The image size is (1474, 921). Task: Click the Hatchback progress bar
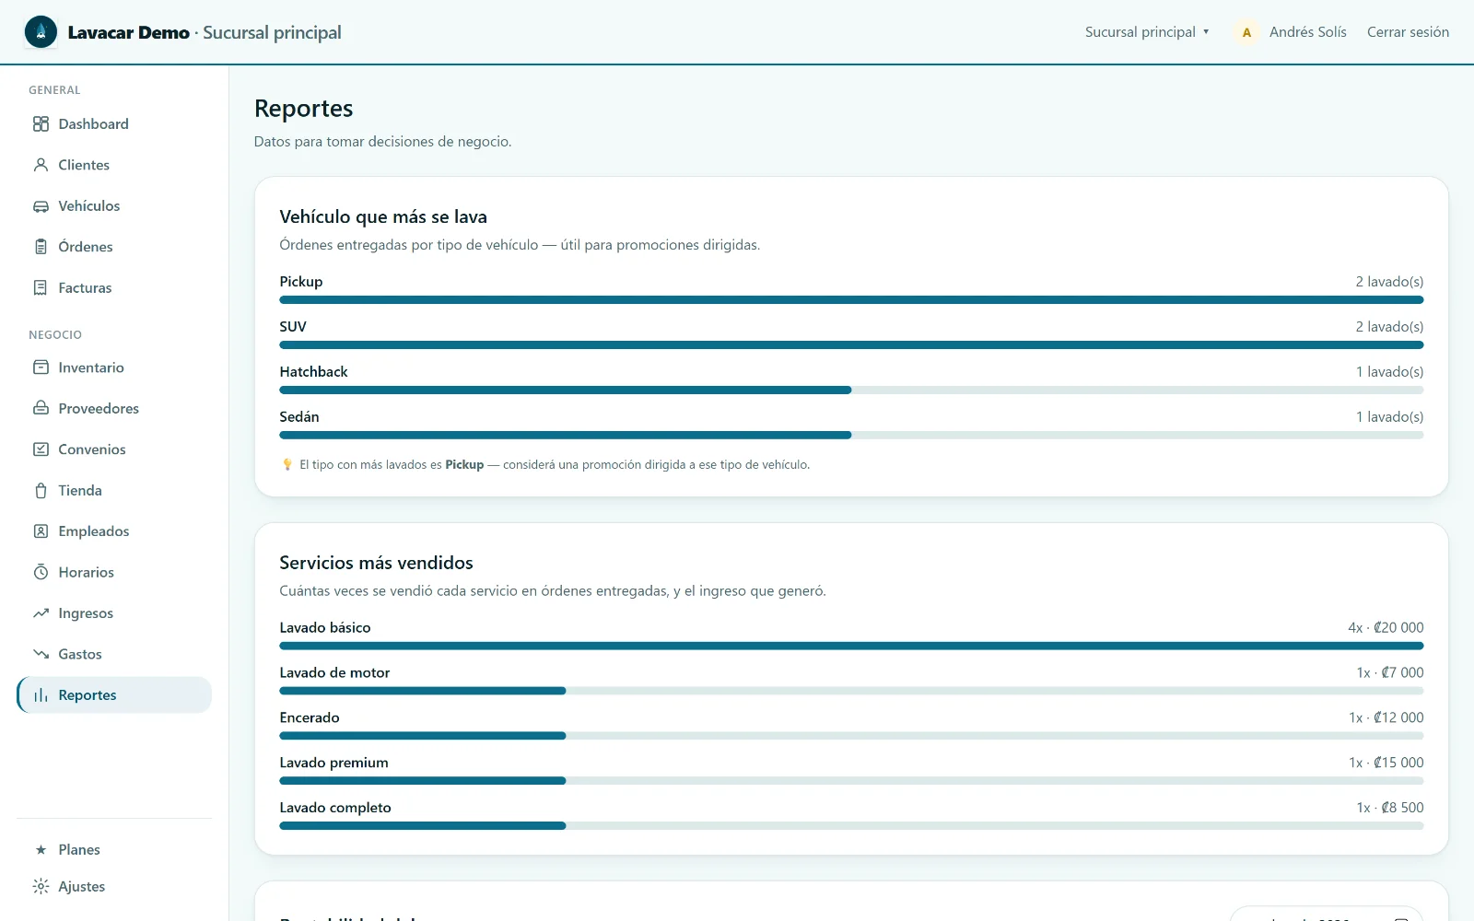coord(851,391)
